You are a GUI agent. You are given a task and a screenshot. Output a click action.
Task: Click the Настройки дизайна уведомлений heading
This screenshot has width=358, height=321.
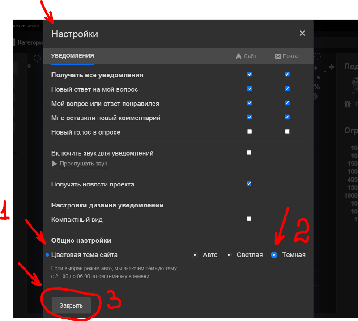click(107, 205)
